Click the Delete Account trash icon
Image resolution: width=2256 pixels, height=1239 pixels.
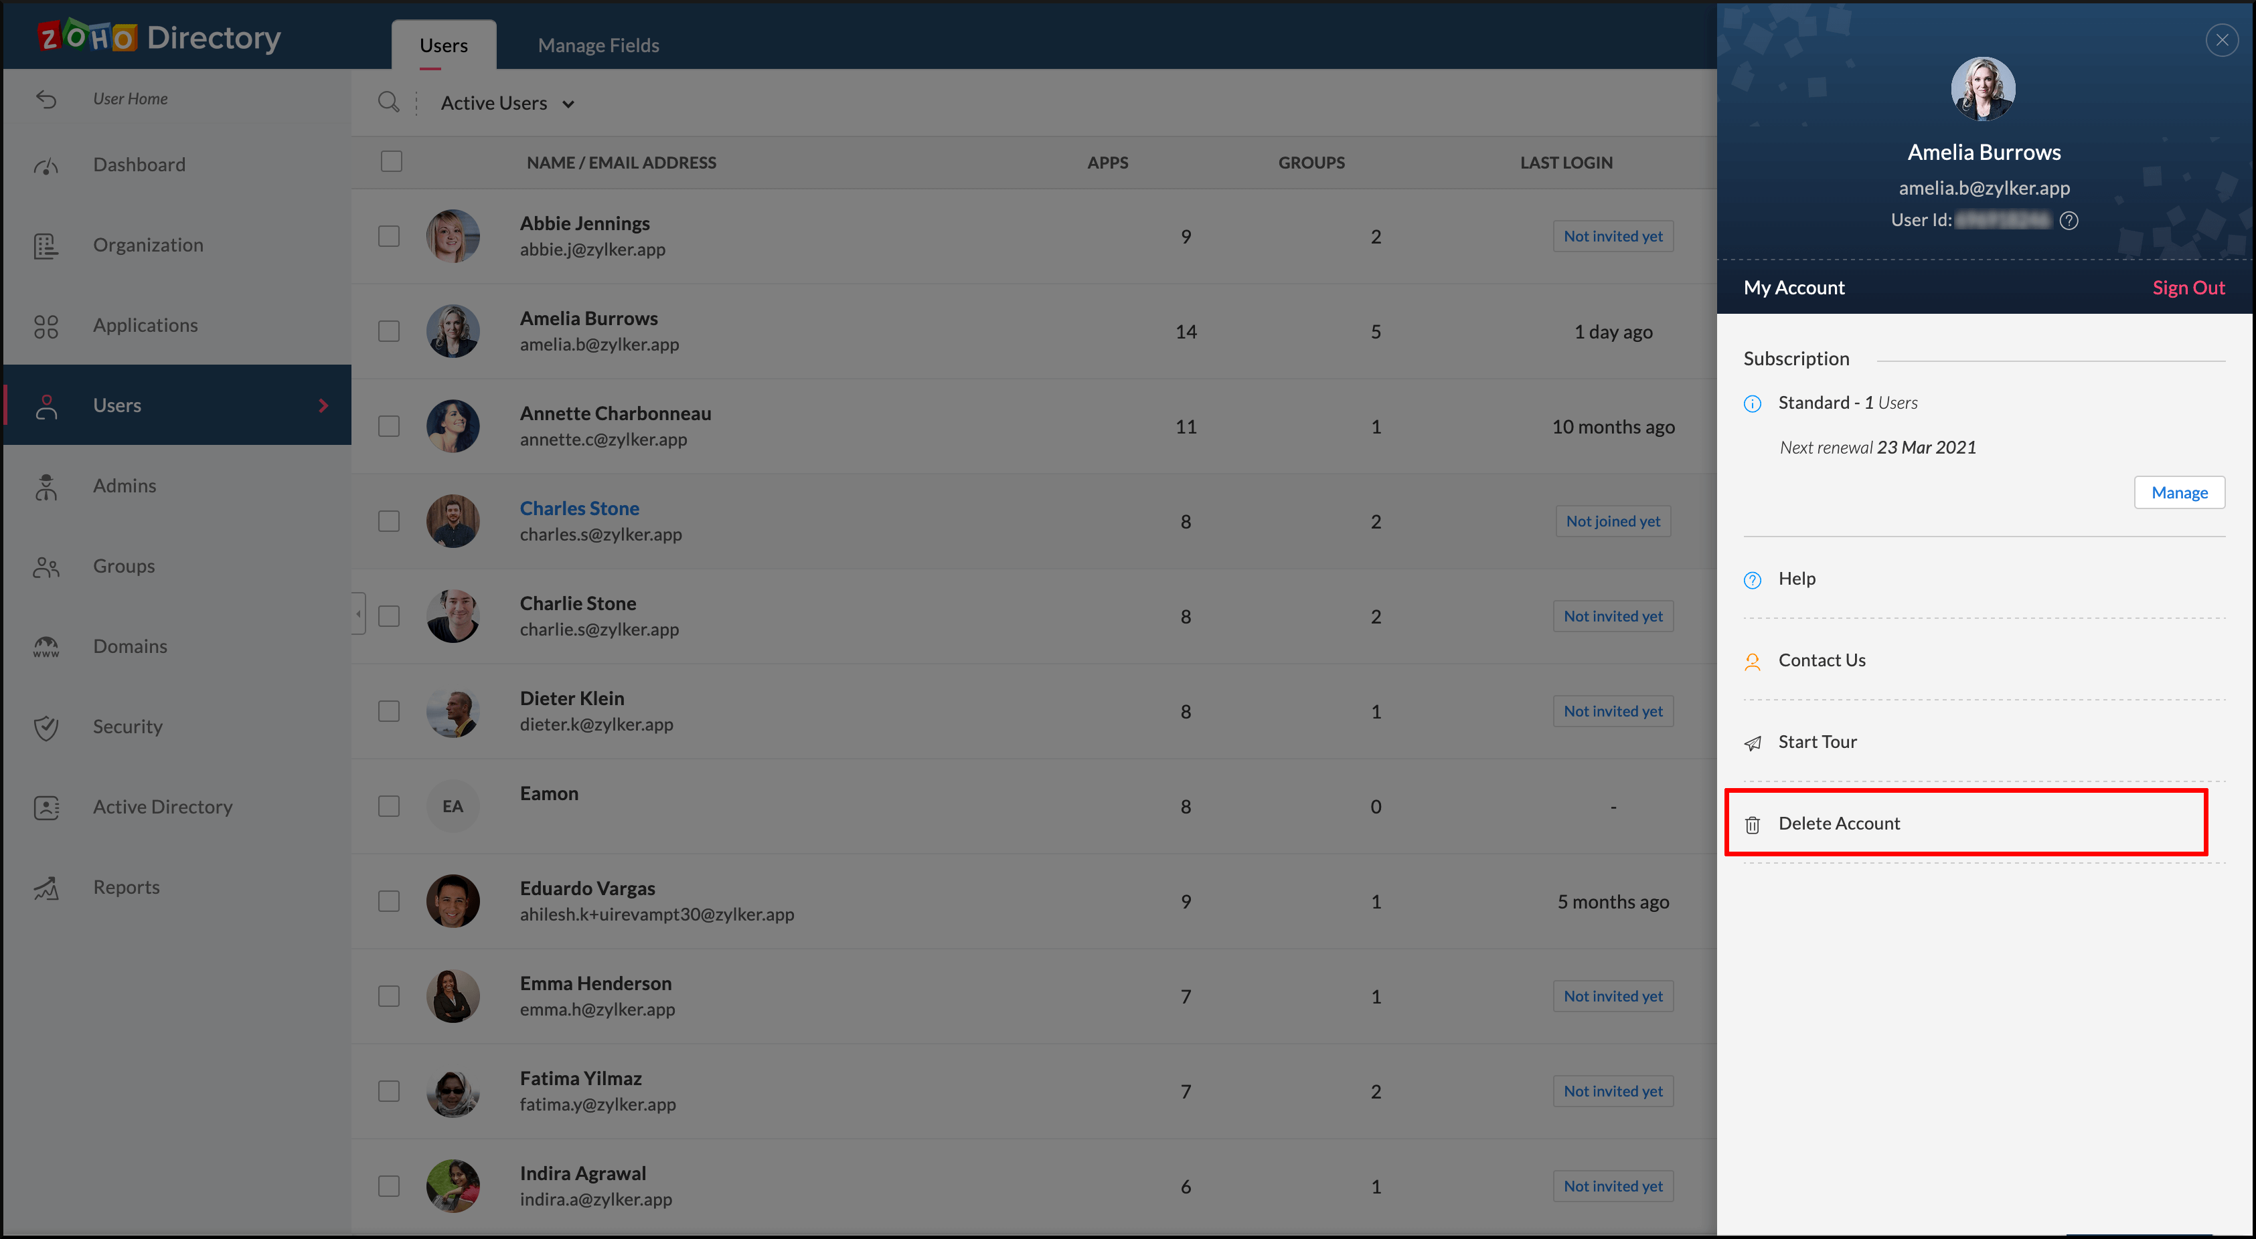(1753, 824)
